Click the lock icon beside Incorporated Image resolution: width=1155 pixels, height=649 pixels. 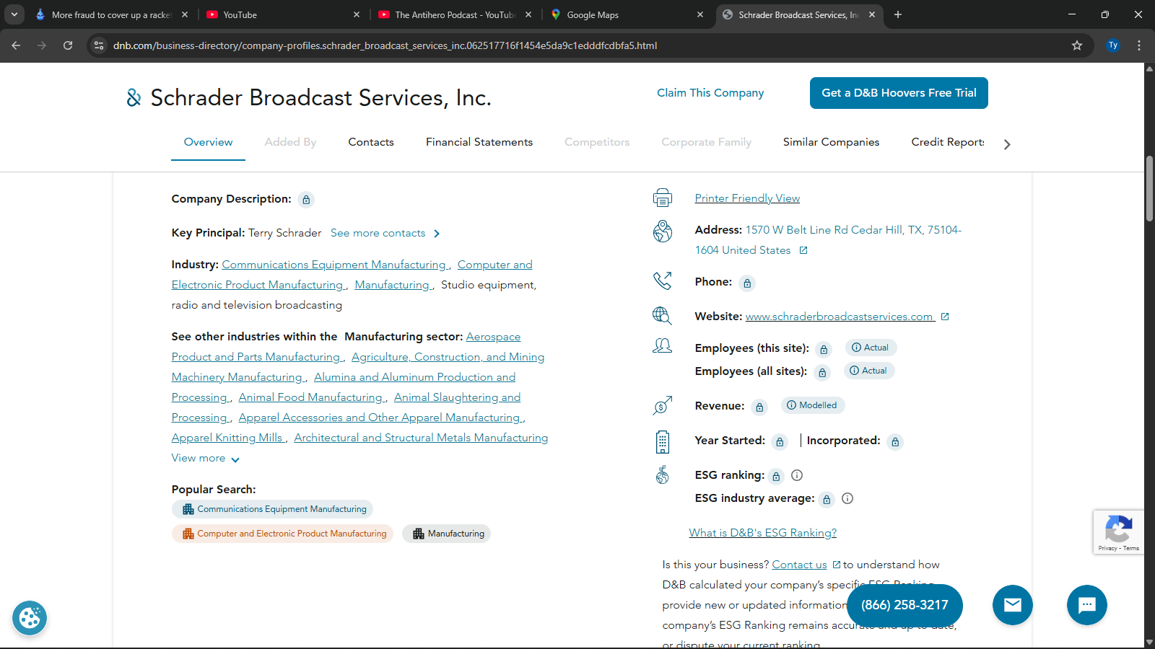pyautogui.click(x=895, y=442)
